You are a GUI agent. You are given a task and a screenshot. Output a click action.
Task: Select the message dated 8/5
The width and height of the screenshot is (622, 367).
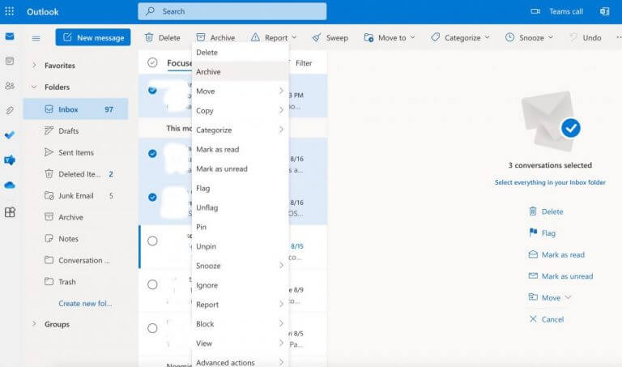tap(152, 328)
